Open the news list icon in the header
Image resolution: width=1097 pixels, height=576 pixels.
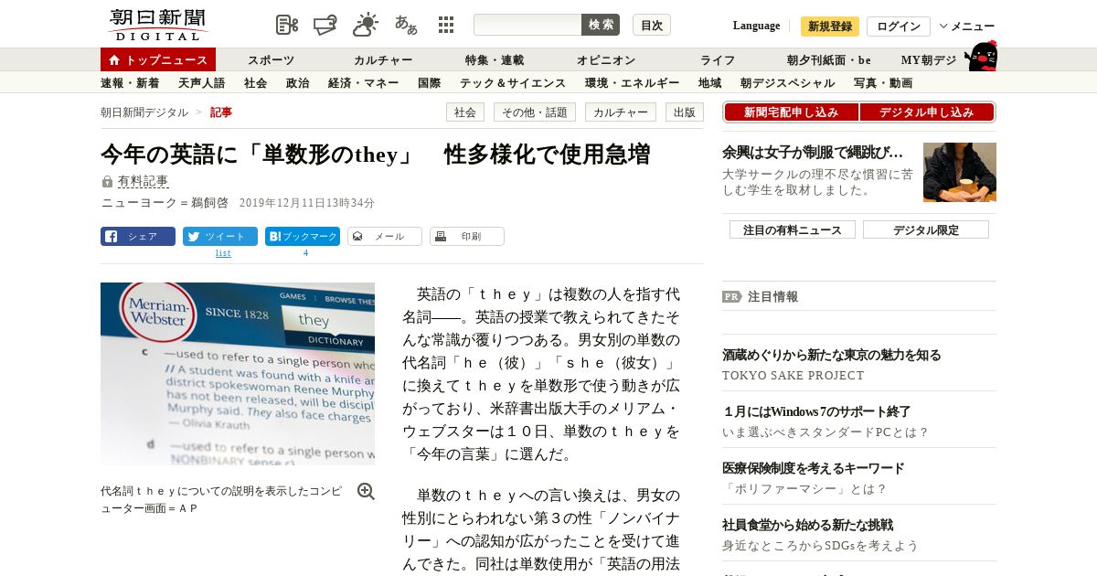pos(287,25)
